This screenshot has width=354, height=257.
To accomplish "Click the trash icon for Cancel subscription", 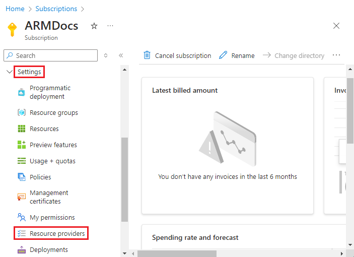I will pos(147,55).
